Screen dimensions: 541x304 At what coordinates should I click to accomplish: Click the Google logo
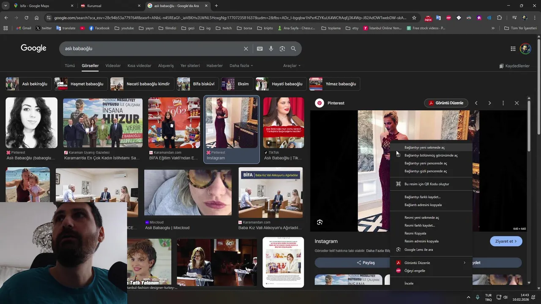tap(33, 48)
